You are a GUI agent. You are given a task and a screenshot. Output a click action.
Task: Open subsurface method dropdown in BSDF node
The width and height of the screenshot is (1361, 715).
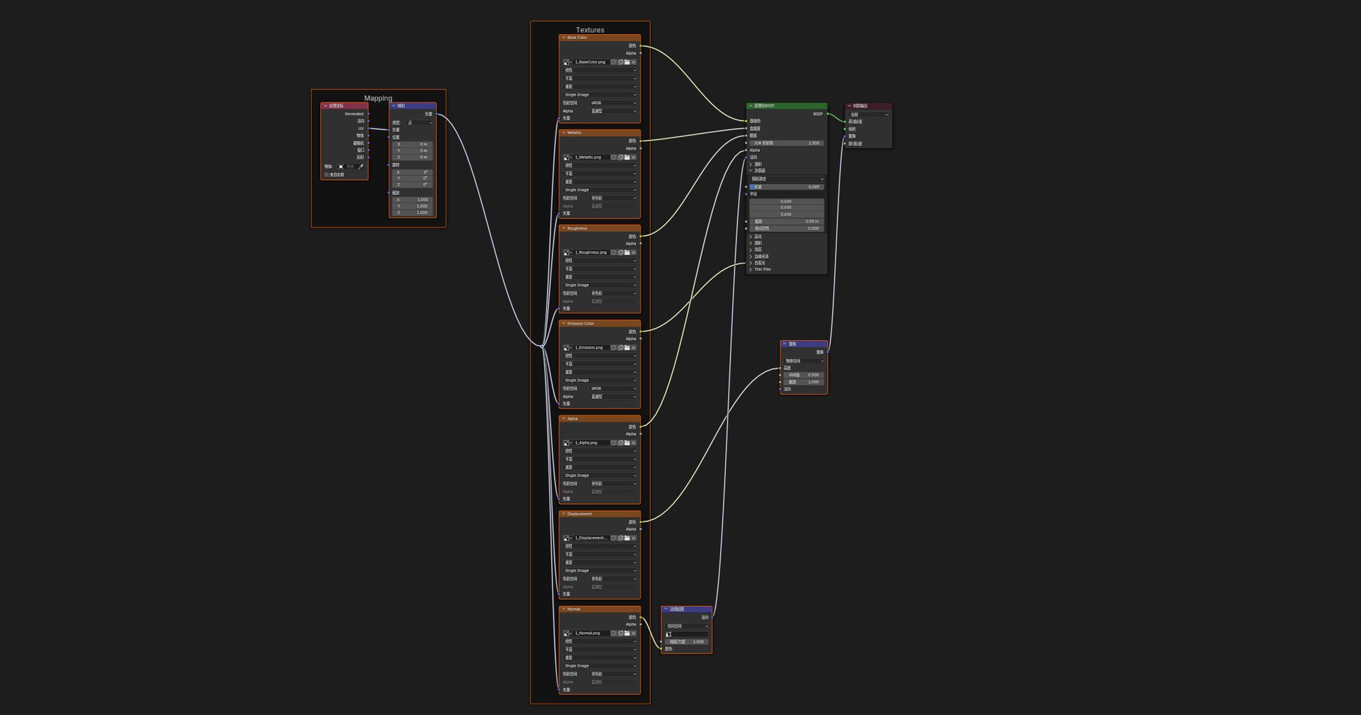point(787,179)
